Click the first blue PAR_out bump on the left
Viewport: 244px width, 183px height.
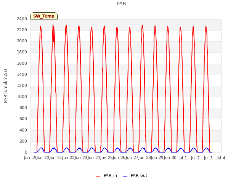[41, 150]
